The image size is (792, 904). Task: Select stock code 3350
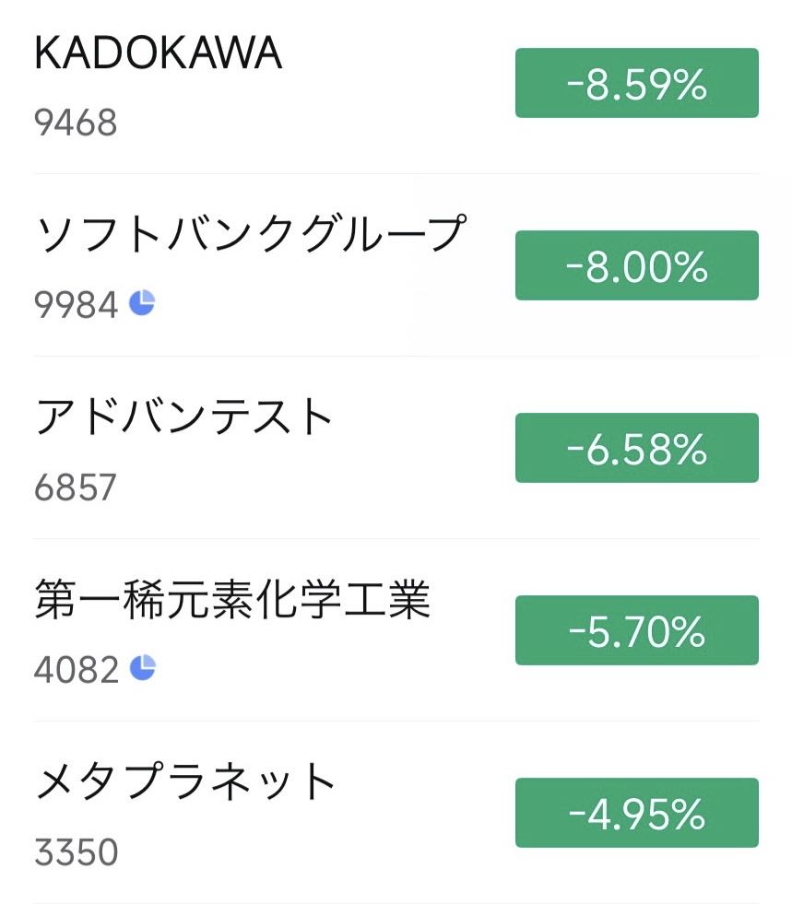(x=76, y=851)
